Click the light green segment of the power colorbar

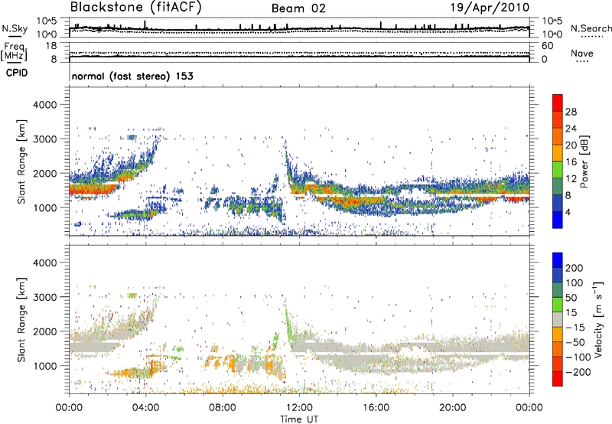(558, 169)
